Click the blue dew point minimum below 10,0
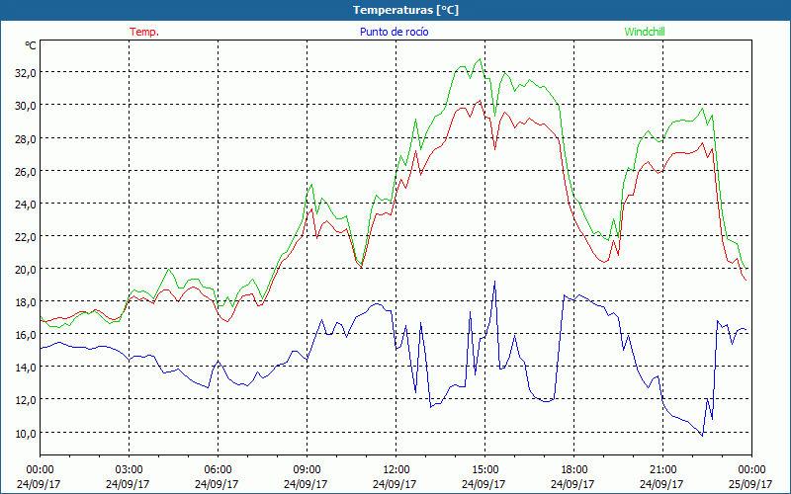The image size is (791, 494). [702, 436]
